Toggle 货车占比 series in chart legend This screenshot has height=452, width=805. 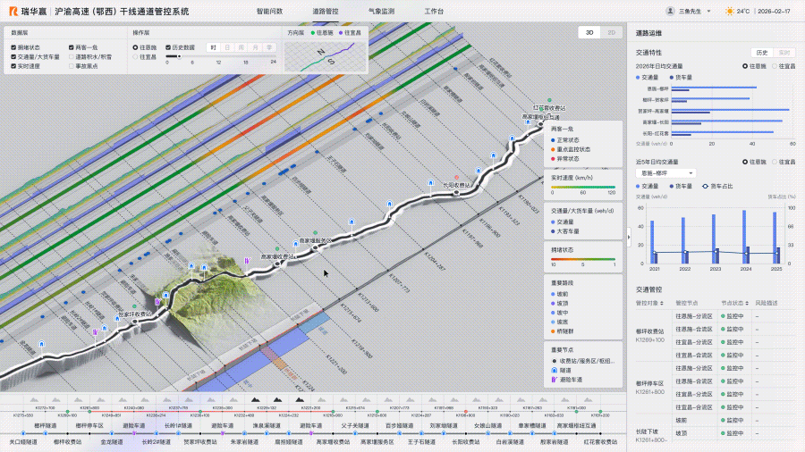[717, 187]
